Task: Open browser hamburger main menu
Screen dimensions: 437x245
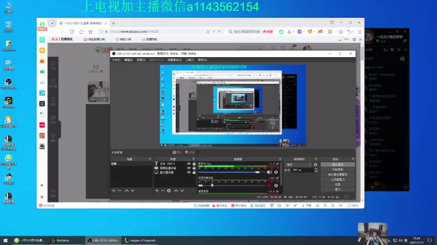Action: pos(359,32)
